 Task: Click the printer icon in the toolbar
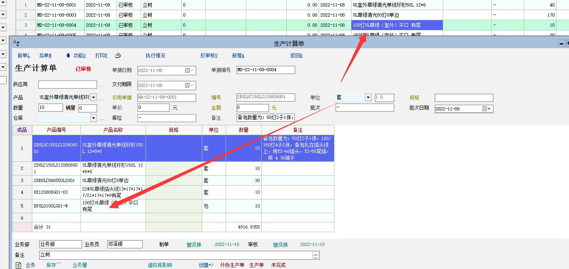[118, 55]
